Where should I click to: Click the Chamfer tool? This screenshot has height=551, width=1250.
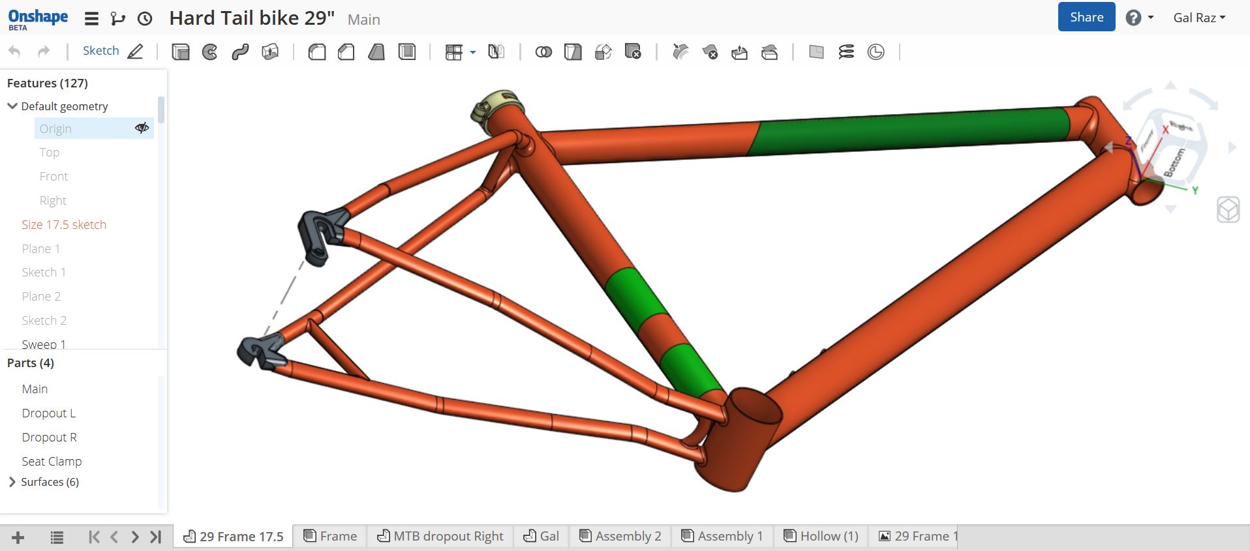[x=346, y=52]
